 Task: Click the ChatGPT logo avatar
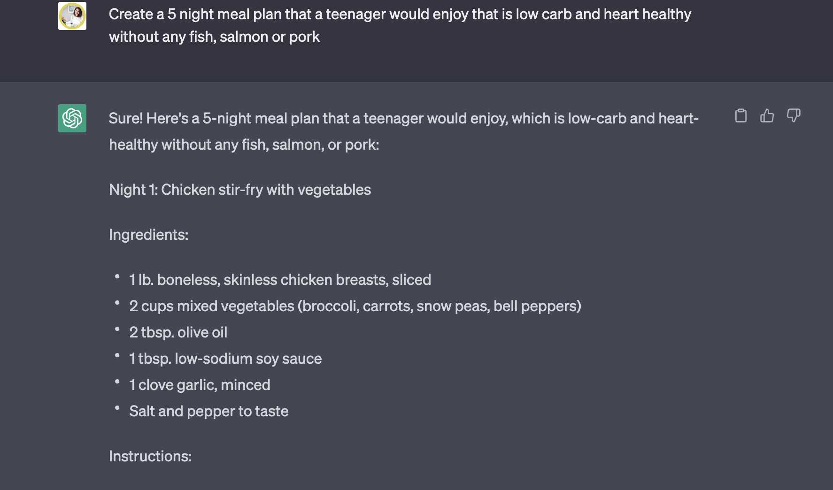point(72,118)
